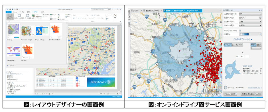Click the Process (処理) button

point(244,94)
